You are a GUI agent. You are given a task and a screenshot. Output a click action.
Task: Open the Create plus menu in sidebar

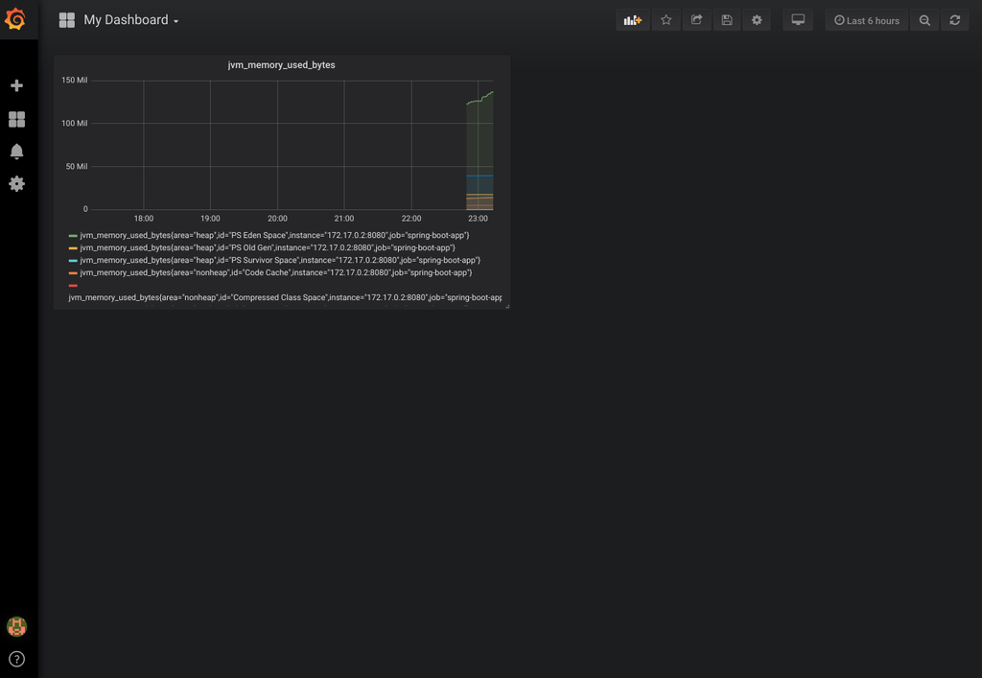click(17, 85)
